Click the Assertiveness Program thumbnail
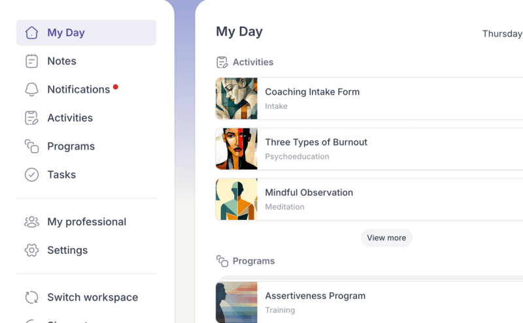 pos(237,302)
